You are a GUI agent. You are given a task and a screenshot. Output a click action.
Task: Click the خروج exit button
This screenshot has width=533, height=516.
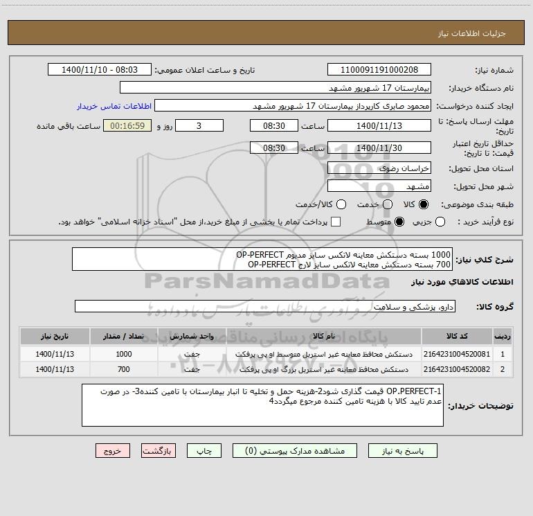click(113, 451)
